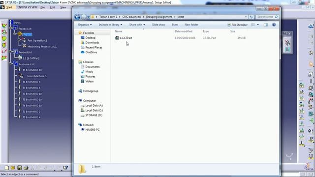315x177 pixels.
Task: Click the New folder button
Action: (191, 25)
